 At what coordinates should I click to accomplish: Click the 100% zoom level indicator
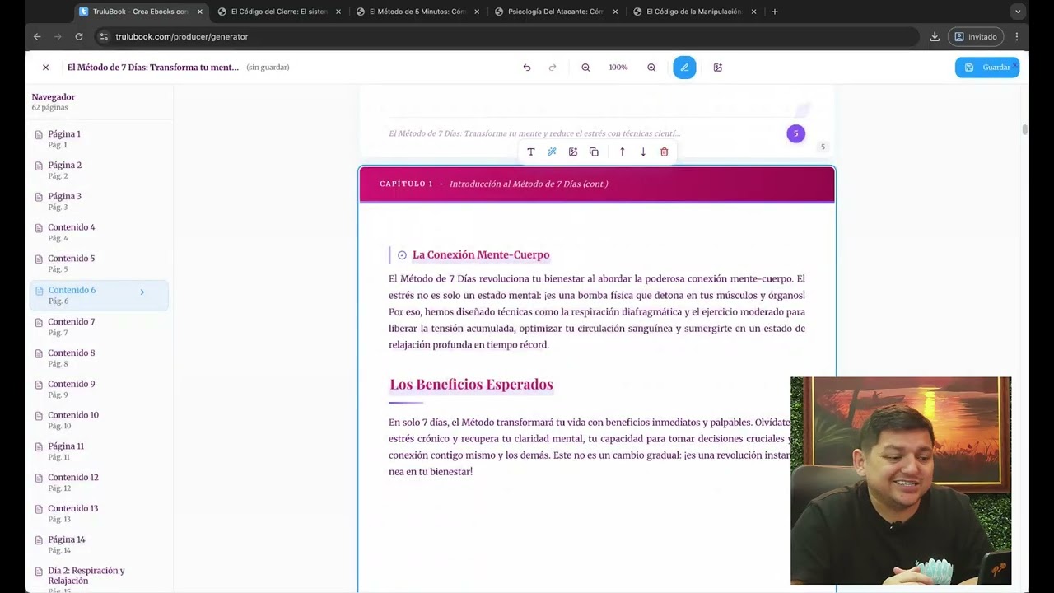618,68
